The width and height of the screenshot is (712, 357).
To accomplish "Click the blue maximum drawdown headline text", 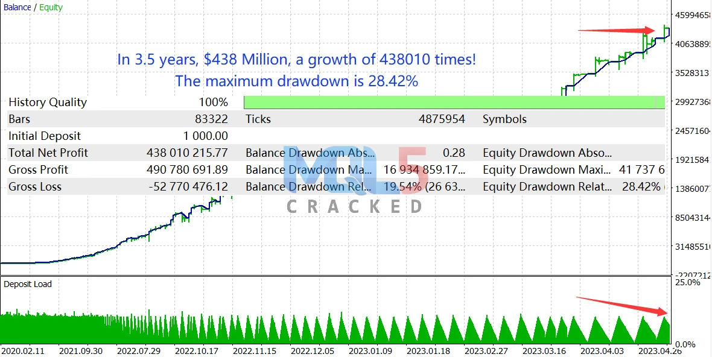I will tap(296, 81).
